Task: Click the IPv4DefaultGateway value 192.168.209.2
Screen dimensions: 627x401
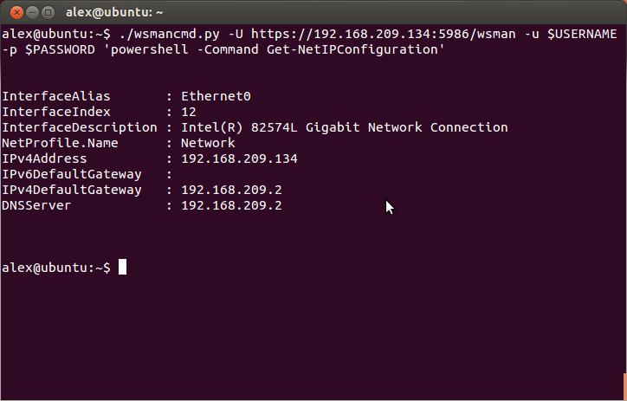Action: [231, 190]
